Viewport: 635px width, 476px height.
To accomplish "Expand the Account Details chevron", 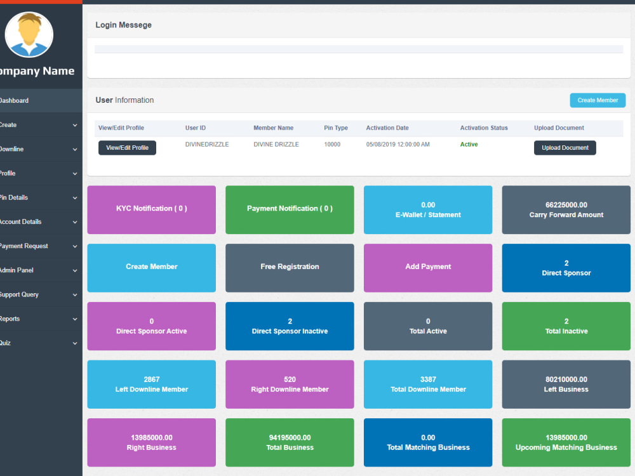I will [x=75, y=222].
